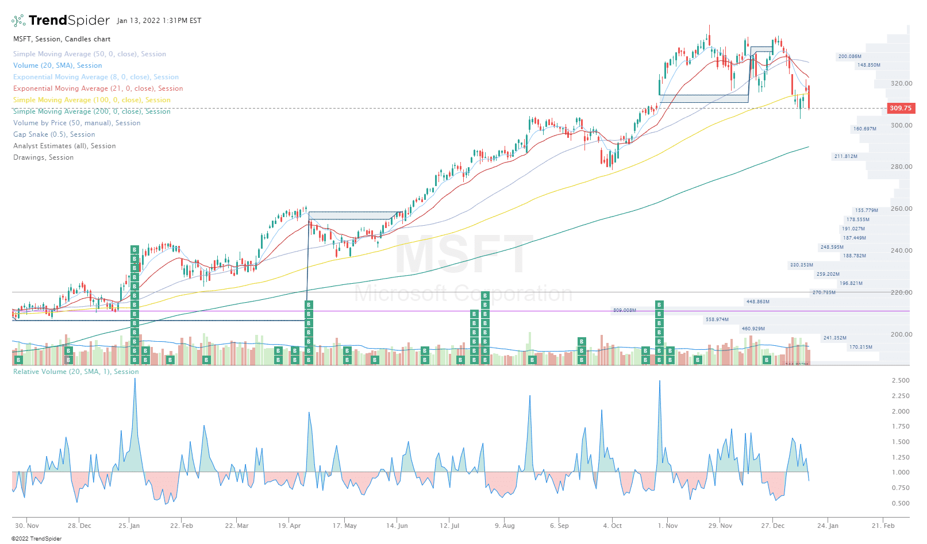
Task: Click the 29. Nov date label
Action: point(721,526)
